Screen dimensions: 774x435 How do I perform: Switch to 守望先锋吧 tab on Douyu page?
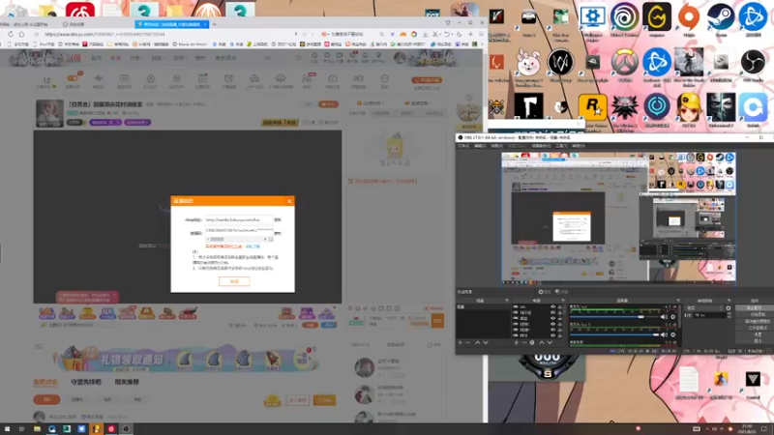pos(86,382)
